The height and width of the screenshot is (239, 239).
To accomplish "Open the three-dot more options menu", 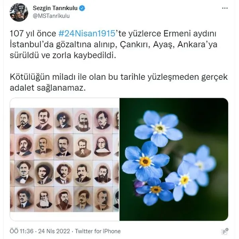I will tap(225, 8).
